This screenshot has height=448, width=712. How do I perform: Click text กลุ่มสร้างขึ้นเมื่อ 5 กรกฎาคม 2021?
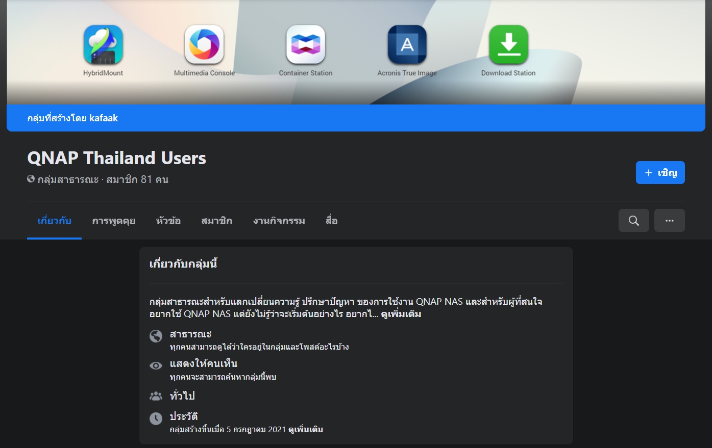tap(228, 429)
